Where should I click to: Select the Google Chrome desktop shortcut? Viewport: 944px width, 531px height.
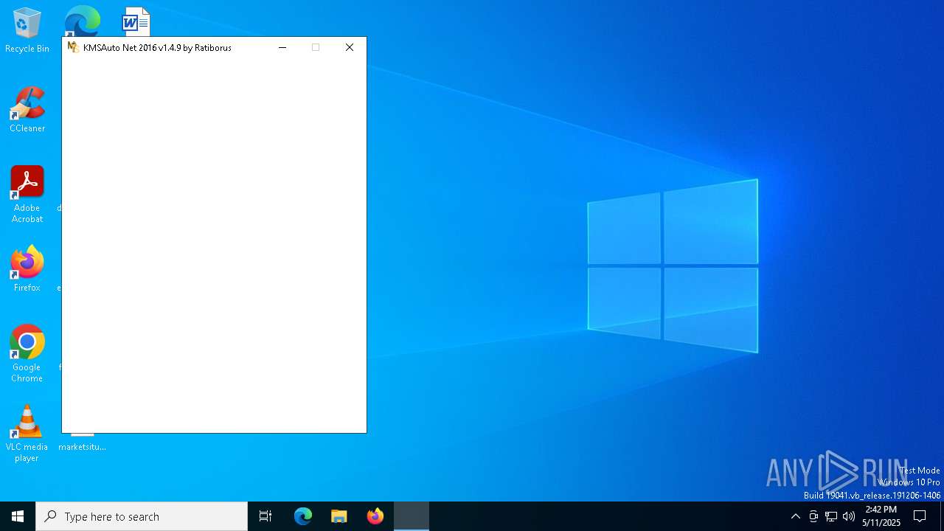(x=27, y=353)
